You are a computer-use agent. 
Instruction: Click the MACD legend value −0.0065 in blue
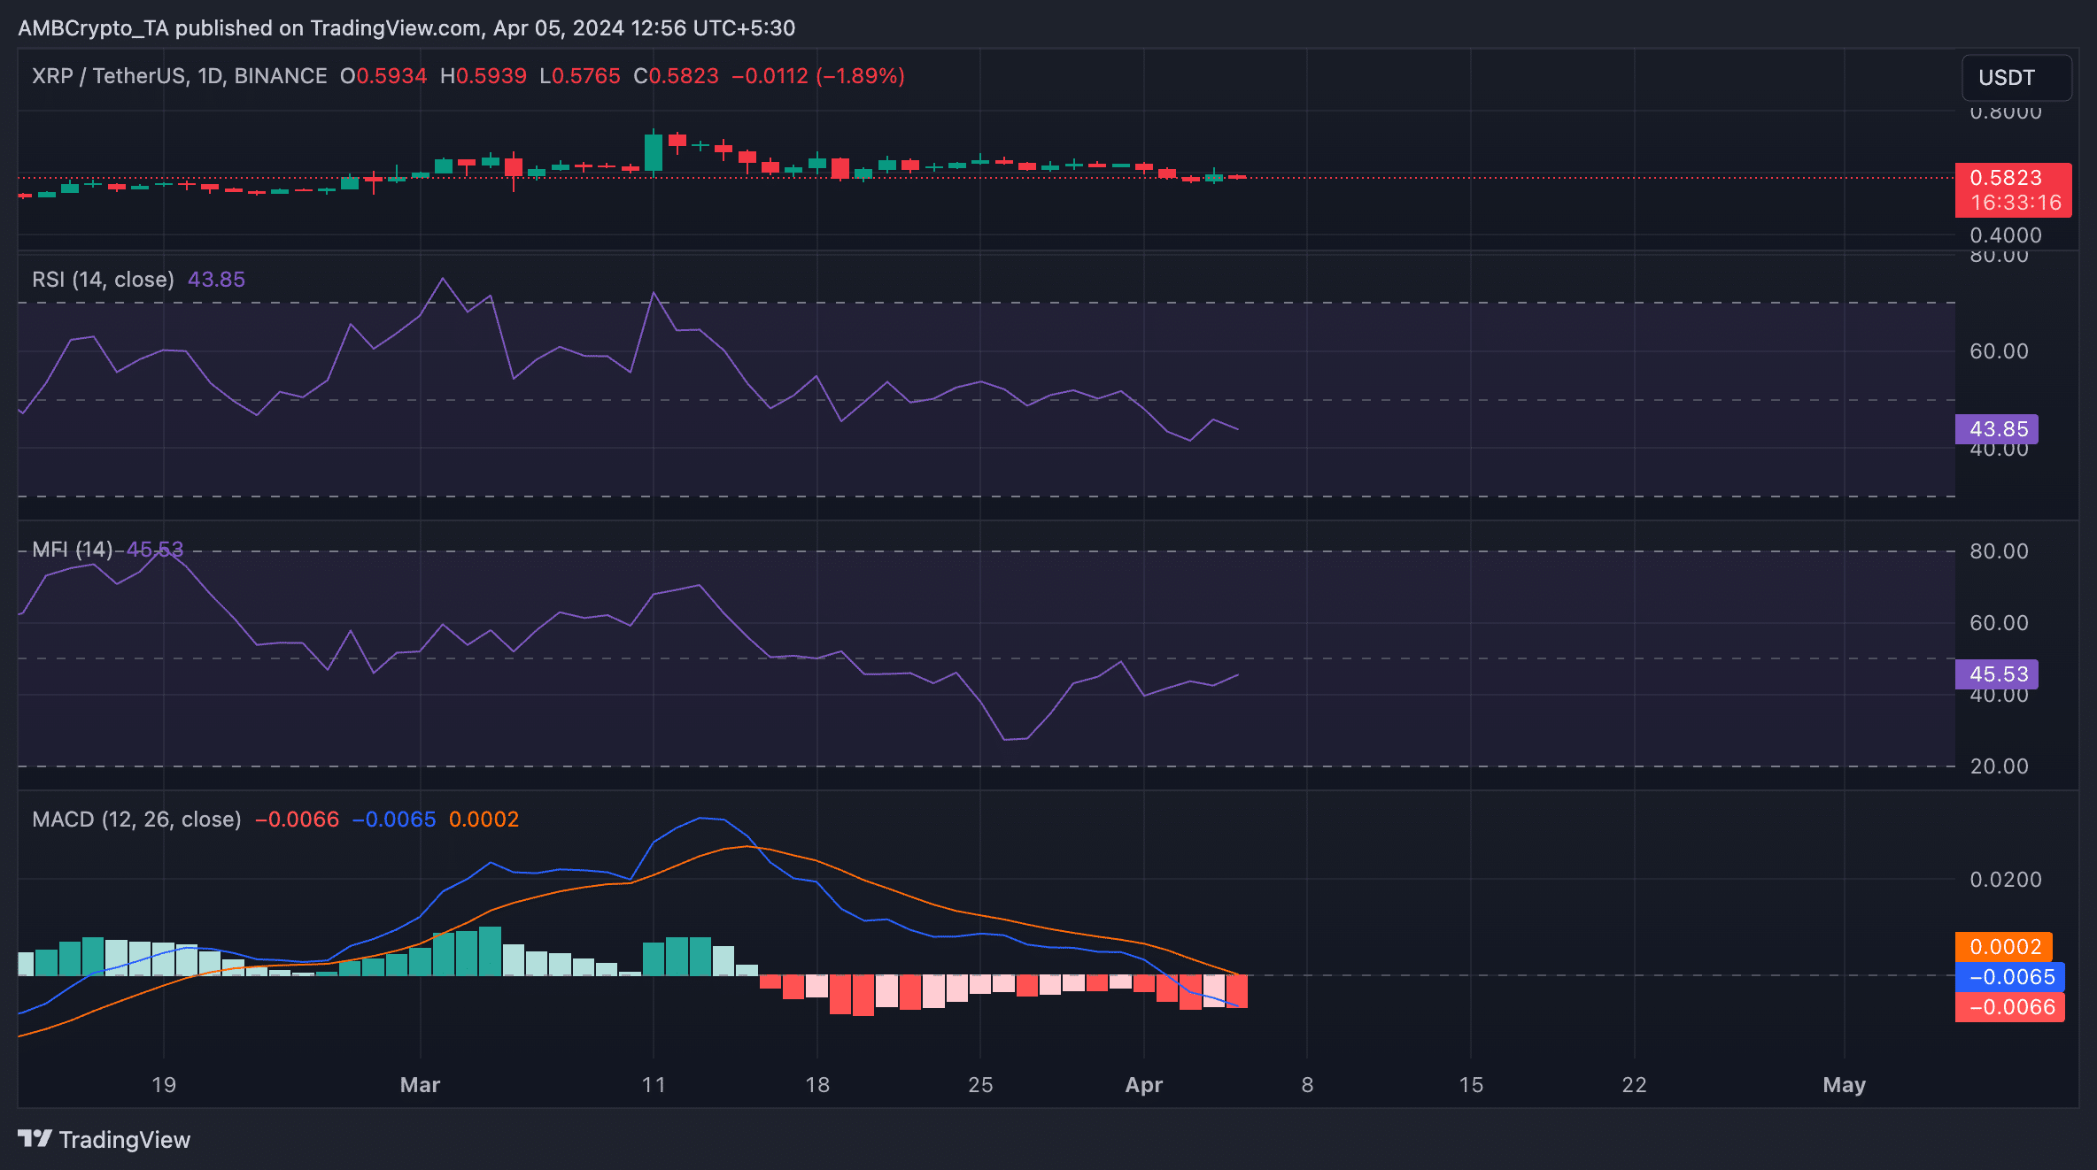point(394,820)
